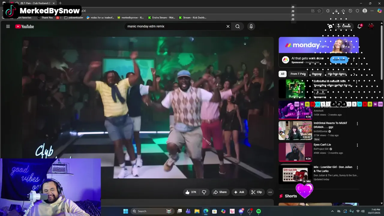Open ytdownloader bookmark folder
The height and width of the screenshot is (216, 384).
[74, 17]
